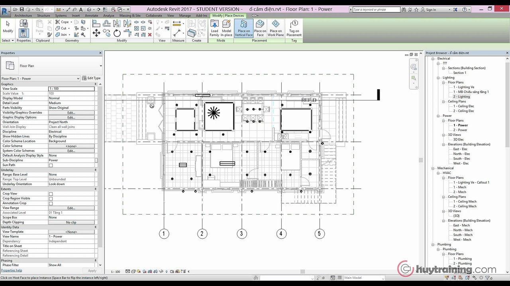510x286 pixels.
Task: Open the Properties help link
Action: click(x=12, y=271)
